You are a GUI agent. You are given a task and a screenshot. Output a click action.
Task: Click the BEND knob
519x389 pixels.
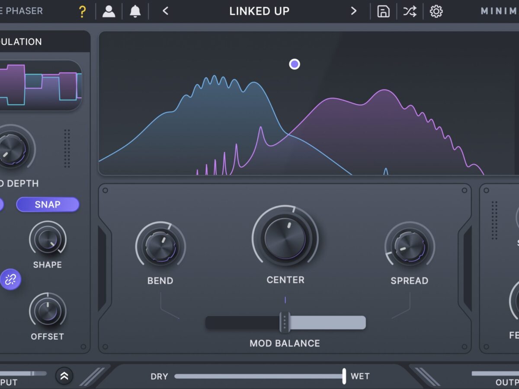point(160,246)
